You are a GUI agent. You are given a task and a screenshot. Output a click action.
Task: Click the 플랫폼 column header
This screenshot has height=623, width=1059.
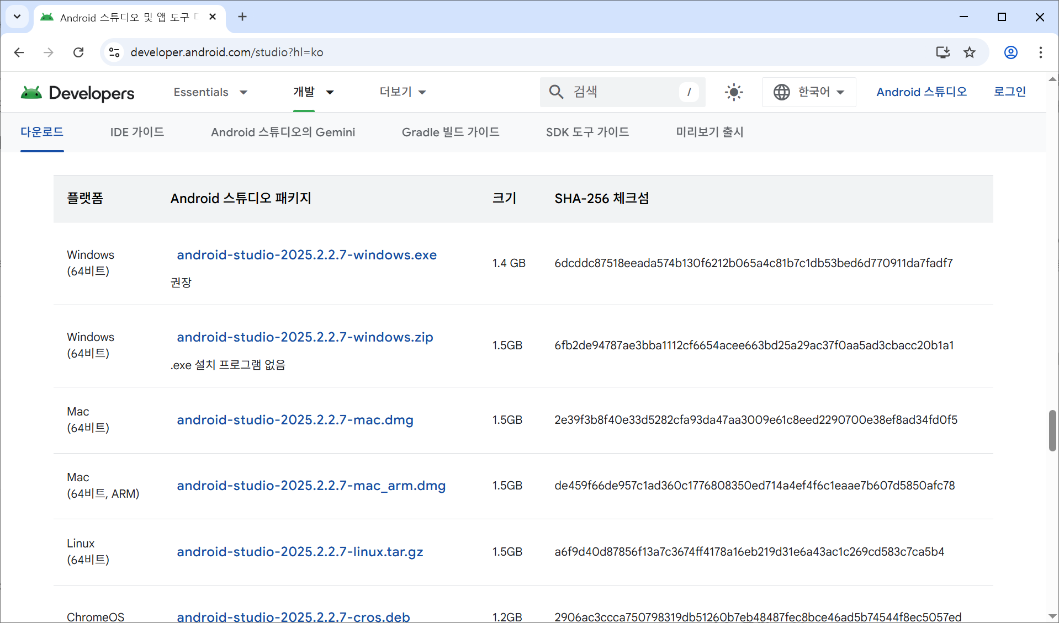pos(85,199)
